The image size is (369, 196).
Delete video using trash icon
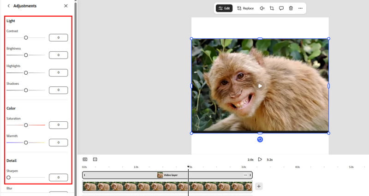291,8
